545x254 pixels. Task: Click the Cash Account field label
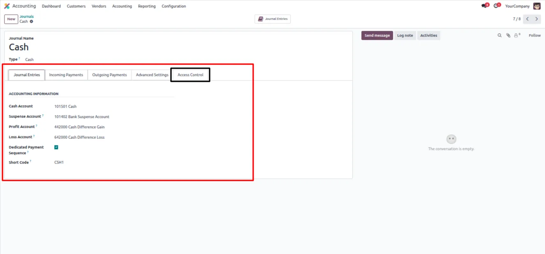(21, 106)
